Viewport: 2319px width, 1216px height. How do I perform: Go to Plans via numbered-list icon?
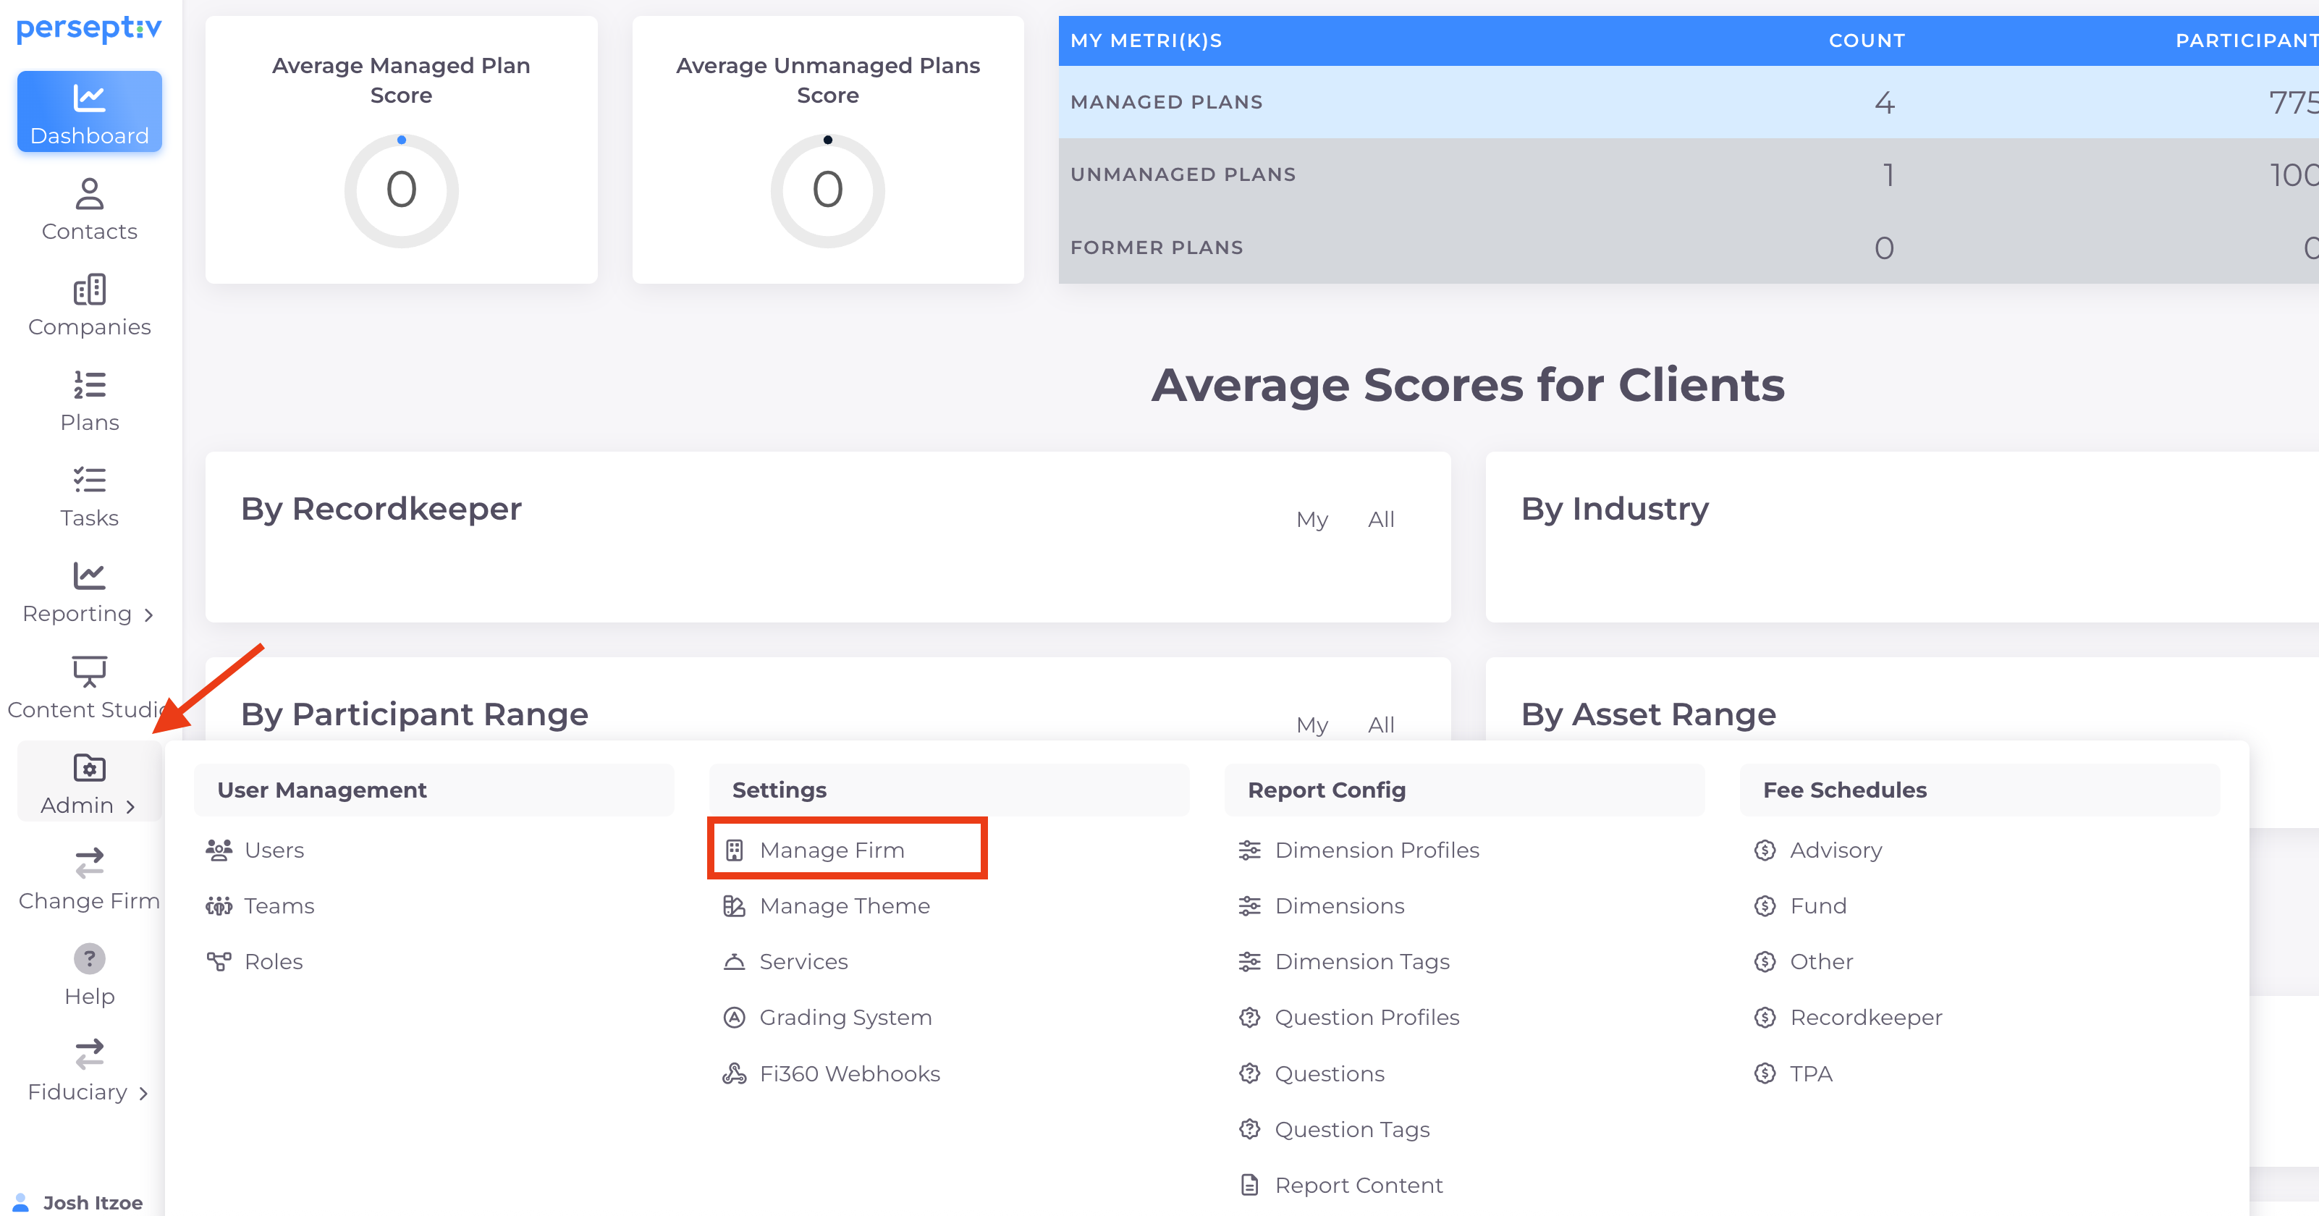[x=89, y=385]
